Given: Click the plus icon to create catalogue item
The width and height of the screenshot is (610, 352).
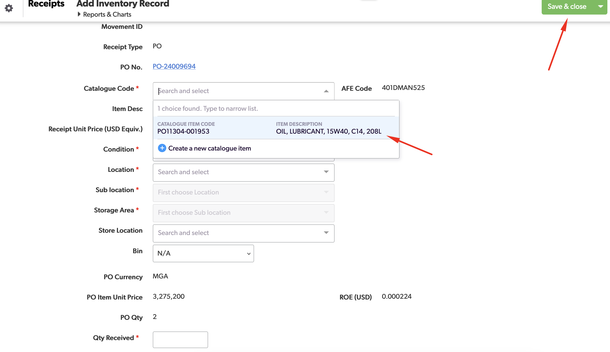Looking at the screenshot, I should click(162, 148).
